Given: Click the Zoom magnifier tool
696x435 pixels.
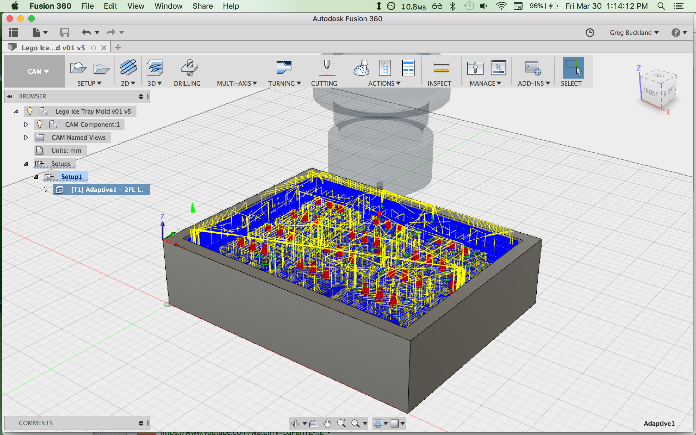Looking at the screenshot, I should (341, 423).
